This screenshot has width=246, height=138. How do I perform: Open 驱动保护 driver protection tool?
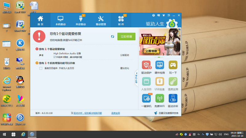click(146, 66)
